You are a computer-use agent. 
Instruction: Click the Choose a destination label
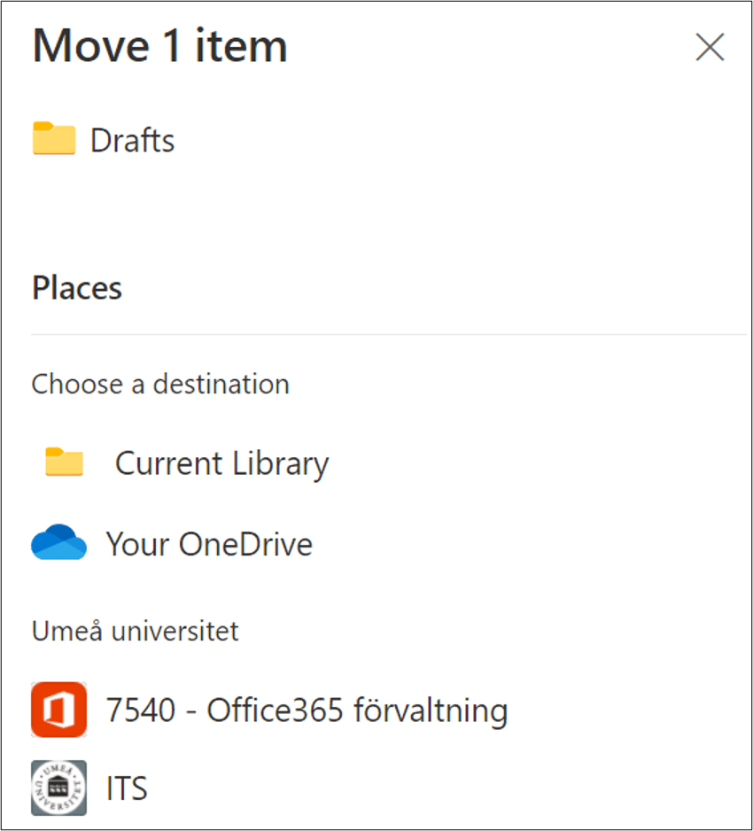pos(159,384)
